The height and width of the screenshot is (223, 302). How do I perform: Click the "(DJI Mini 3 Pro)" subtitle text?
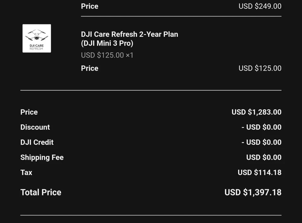coord(107,43)
